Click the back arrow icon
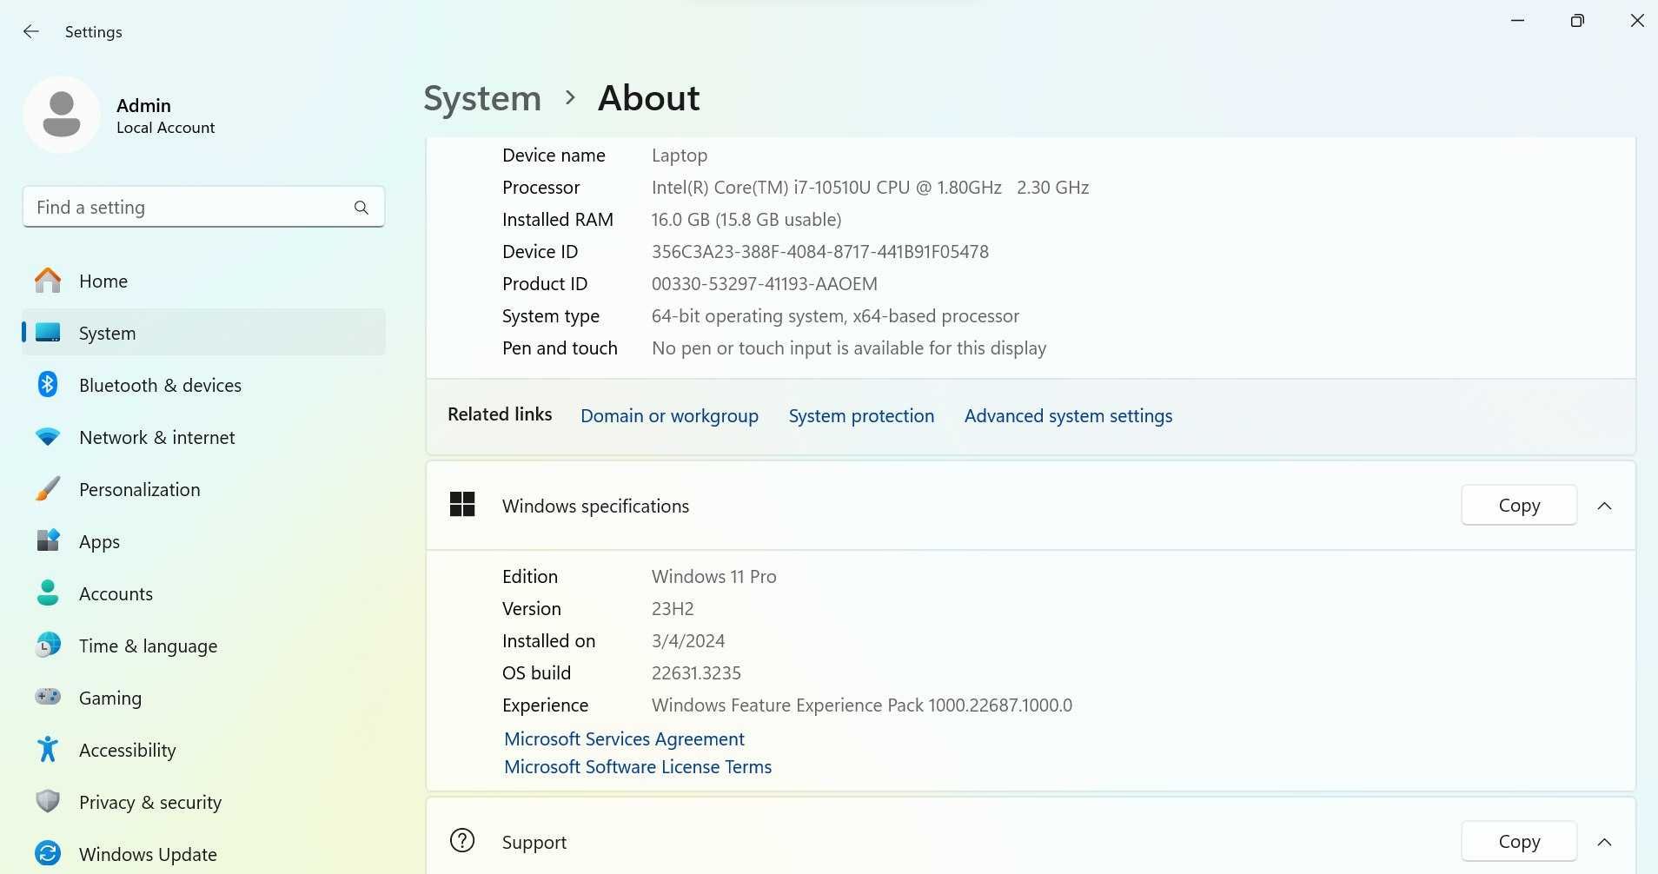The height and width of the screenshot is (874, 1658). 31,31
